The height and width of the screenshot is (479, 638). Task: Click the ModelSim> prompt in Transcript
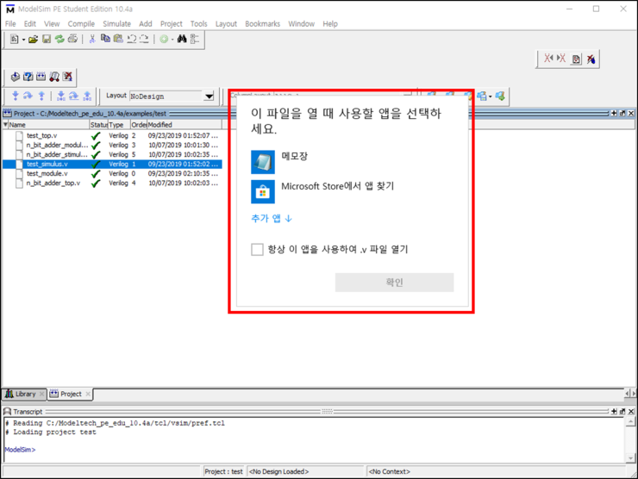pos(20,450)
